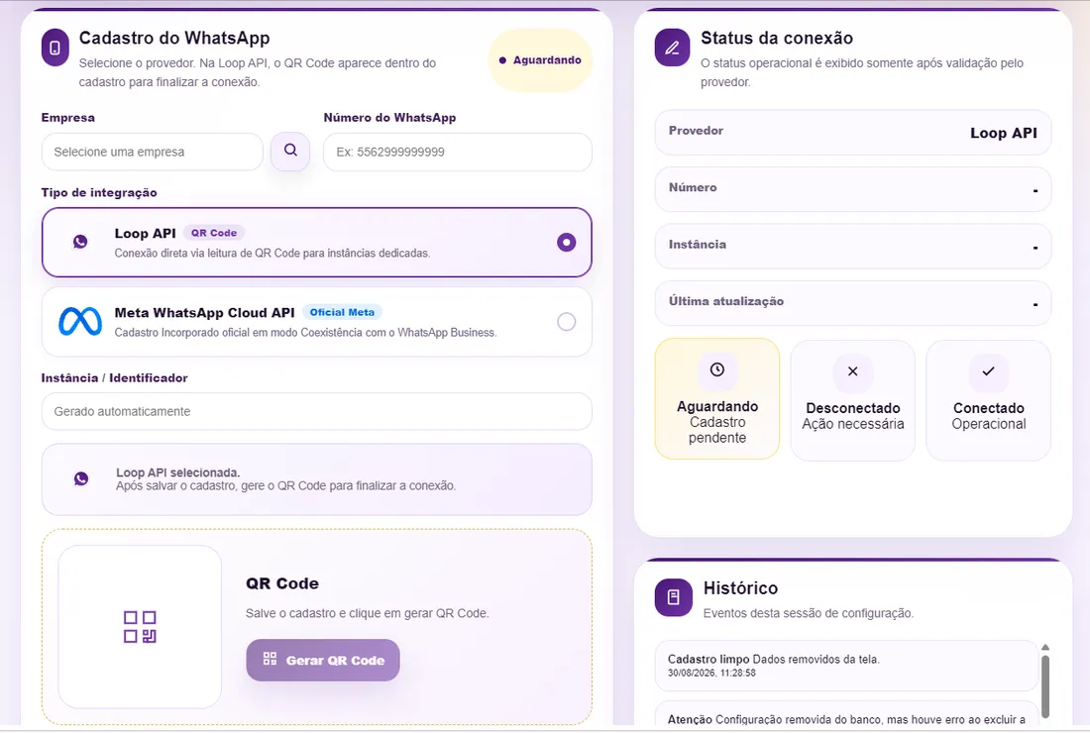The height and width of the screenshot is (733, 1090).
Task: Click the Histórico scrollbar thumb
Action: tap(1044, 686)
